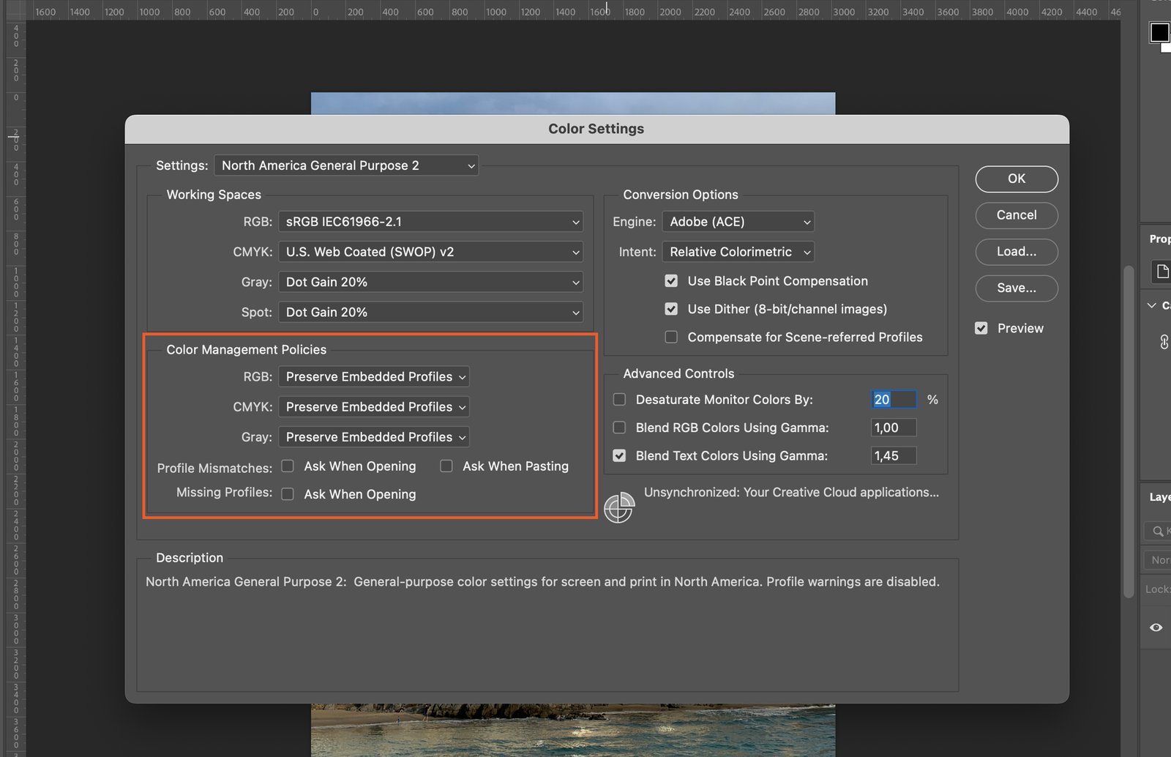Click the Save... button

[1016, 288]
